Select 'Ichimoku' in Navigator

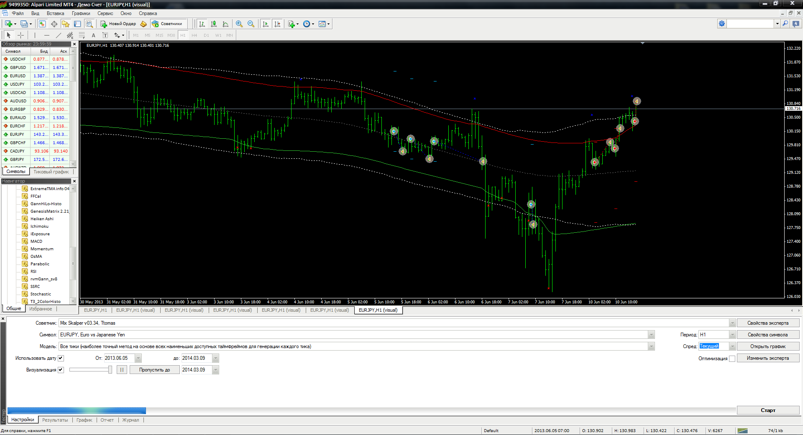[39, 226]
